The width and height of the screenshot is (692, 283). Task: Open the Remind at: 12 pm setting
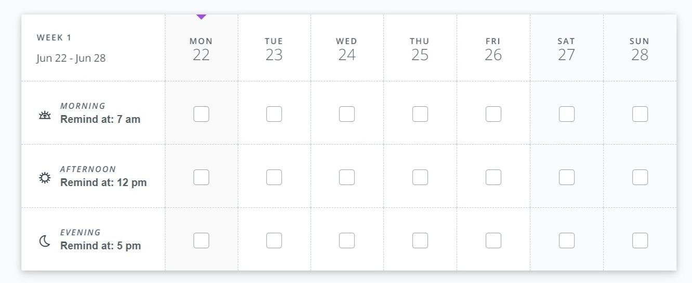(x=103, y=182)
